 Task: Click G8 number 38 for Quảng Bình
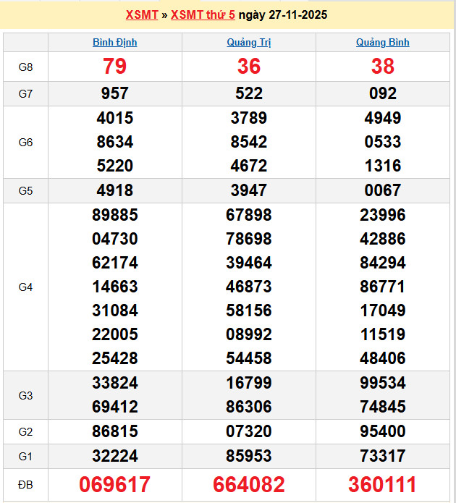pos(382,67)
